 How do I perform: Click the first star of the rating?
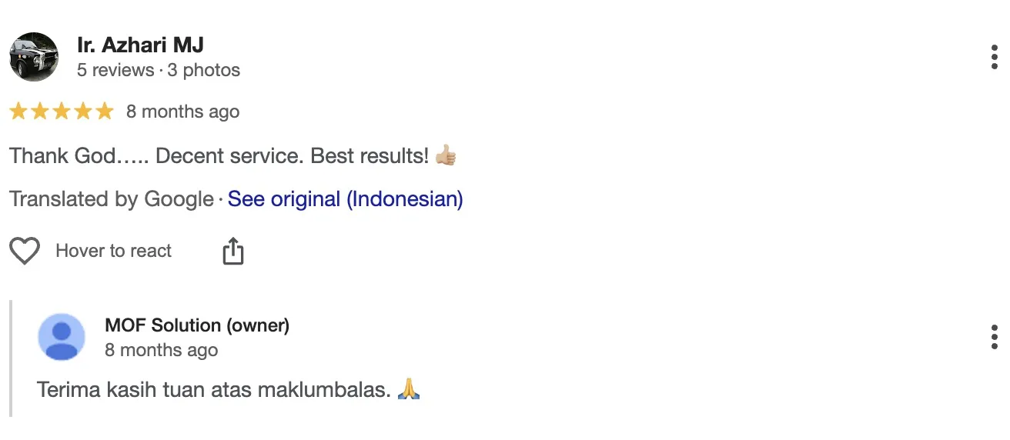coord(18,112)
